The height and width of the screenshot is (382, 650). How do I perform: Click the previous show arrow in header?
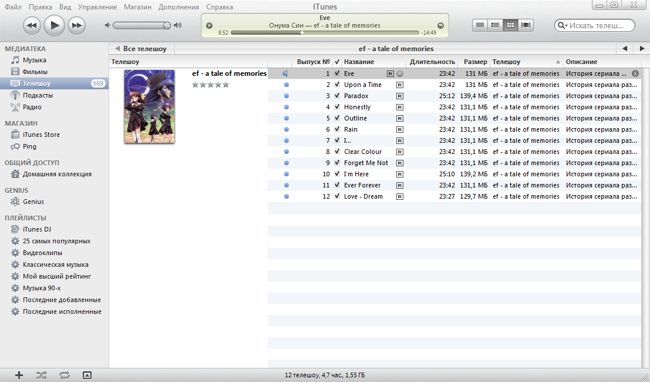625,49
